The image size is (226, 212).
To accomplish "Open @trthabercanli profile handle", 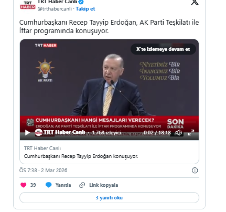I will [x=55, y=9].
